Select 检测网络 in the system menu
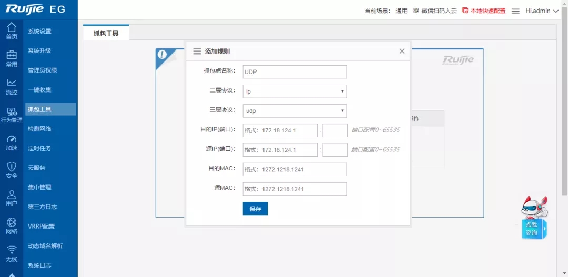Image resolution: width=568 pixels, height=277 pixels. point(39,129)
